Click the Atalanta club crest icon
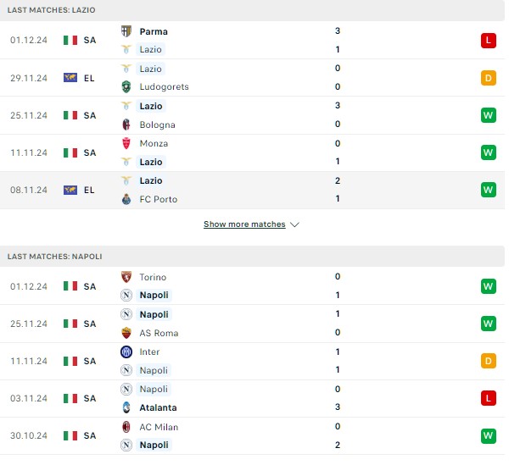509x465 pixels. 126,407
